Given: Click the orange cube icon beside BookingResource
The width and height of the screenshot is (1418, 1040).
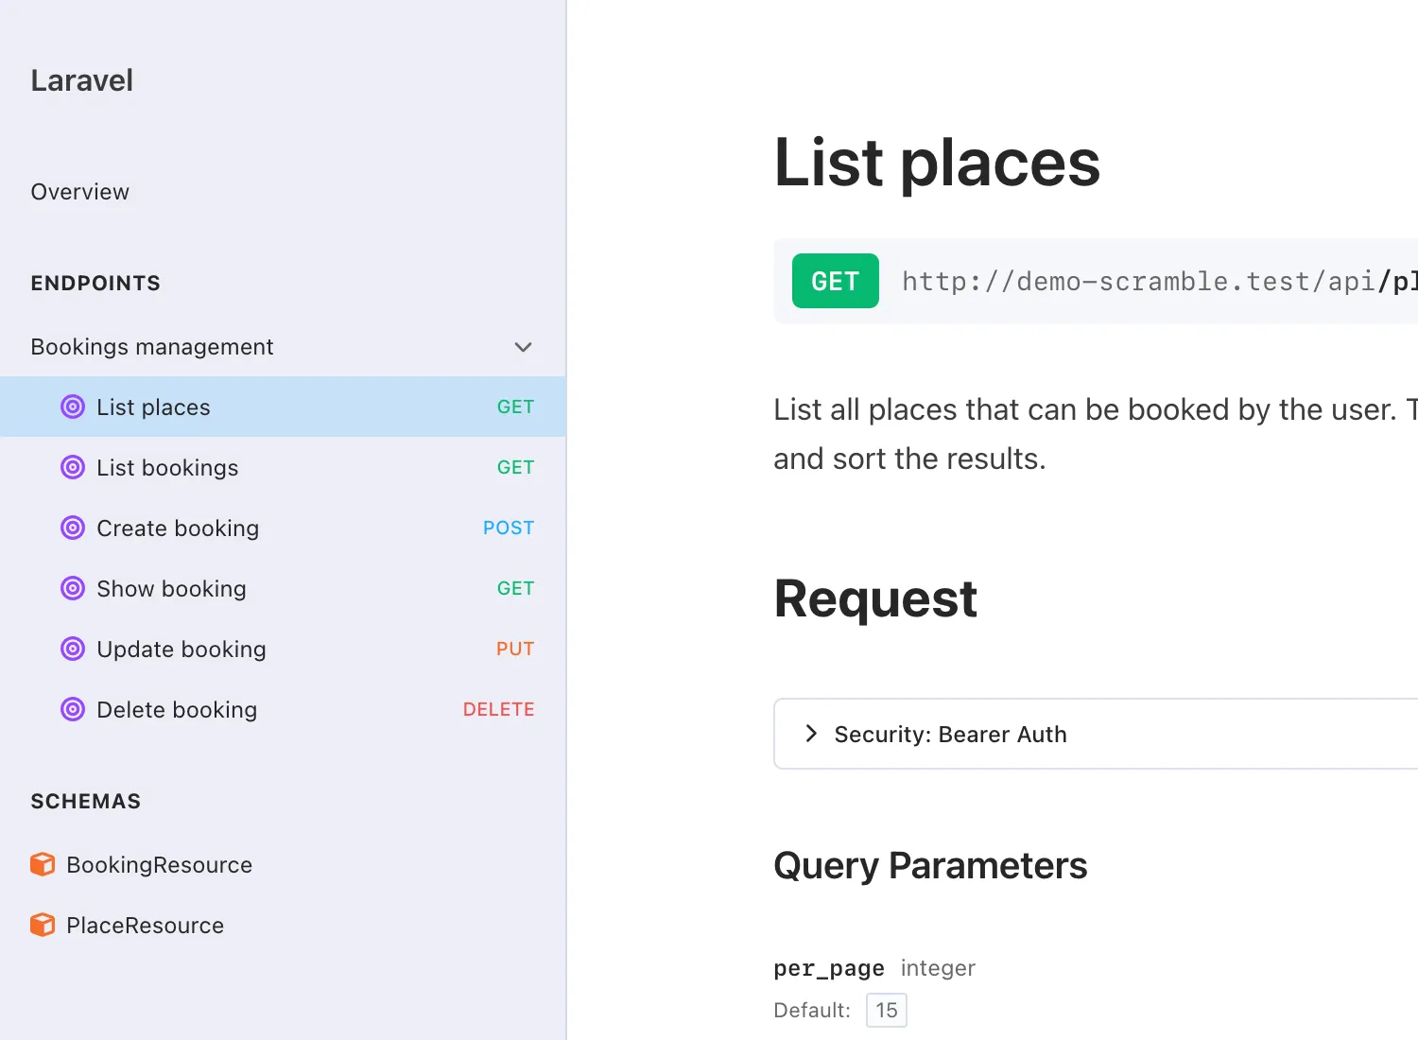Looking at the screenshot, I should pyautogui.click(x=43, y=864).
